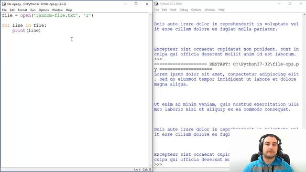Click 'Col: 15' status bar entry
The image size is (306, 172).
tap(147, 170)
